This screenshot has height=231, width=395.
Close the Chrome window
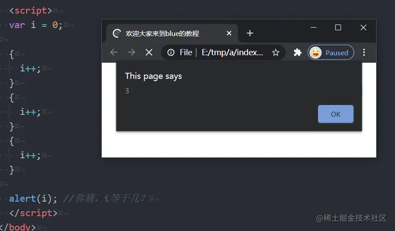(363, 27)
